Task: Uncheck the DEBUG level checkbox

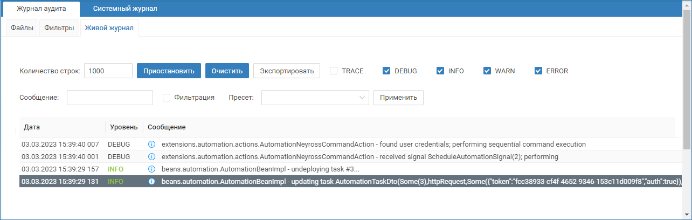Action: click(x=386, y=71)
